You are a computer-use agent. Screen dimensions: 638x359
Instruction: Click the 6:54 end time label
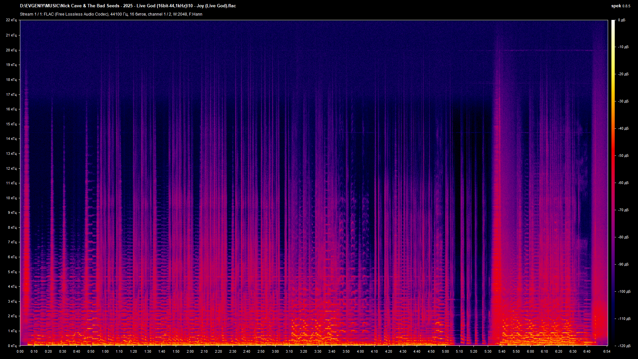607,352
